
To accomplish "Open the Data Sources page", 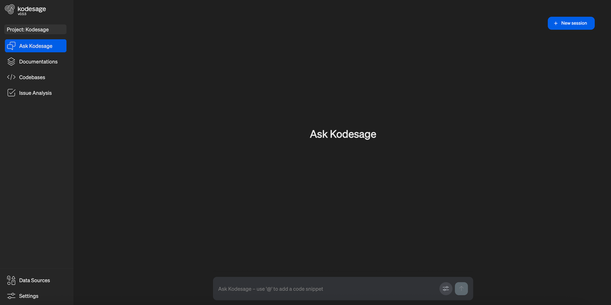I will [x=35, y=280].
